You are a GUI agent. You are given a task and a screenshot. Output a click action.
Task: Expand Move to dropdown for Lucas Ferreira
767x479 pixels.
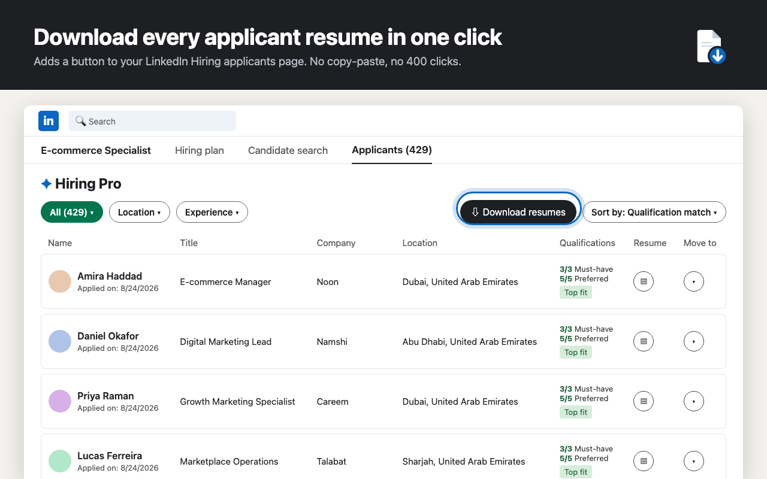click(694, 461)
